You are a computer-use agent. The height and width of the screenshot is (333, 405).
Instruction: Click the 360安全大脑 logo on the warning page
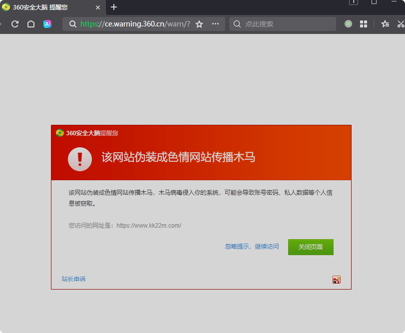pyautogui.click(x=59, y=133)
